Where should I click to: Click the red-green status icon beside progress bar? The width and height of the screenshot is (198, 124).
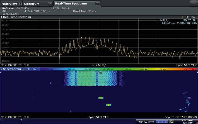tap(171, 121)
